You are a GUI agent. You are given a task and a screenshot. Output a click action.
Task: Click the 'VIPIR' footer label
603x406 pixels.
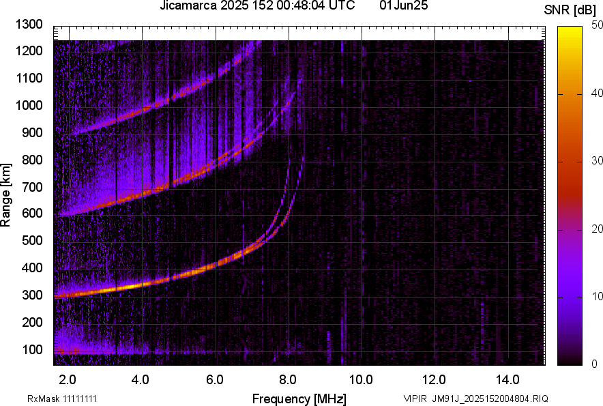coord(415,398)
